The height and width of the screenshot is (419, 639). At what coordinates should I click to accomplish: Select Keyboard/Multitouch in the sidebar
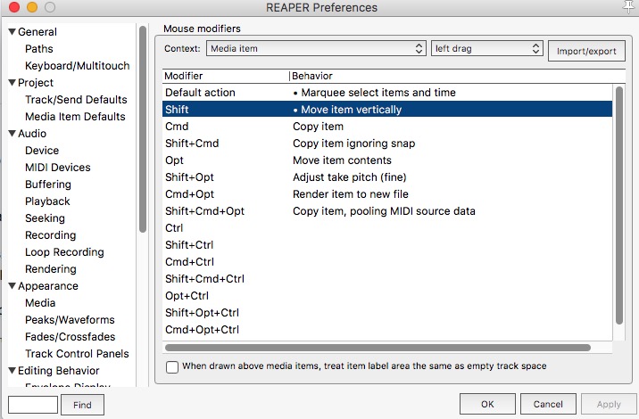point(77,66)
